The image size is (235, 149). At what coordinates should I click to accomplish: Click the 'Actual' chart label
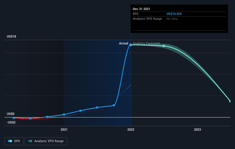click(x=123, y=43)
